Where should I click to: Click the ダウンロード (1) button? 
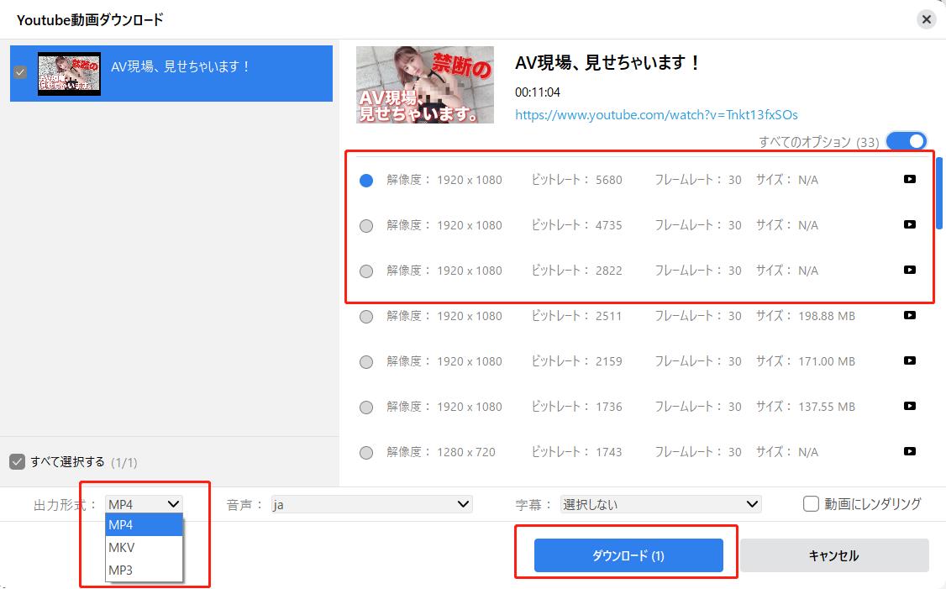click(x=628, y=555)
